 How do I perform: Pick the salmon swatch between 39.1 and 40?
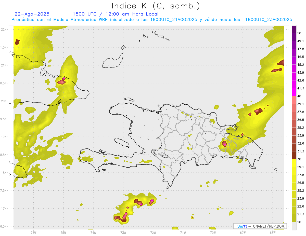point(294,100)
